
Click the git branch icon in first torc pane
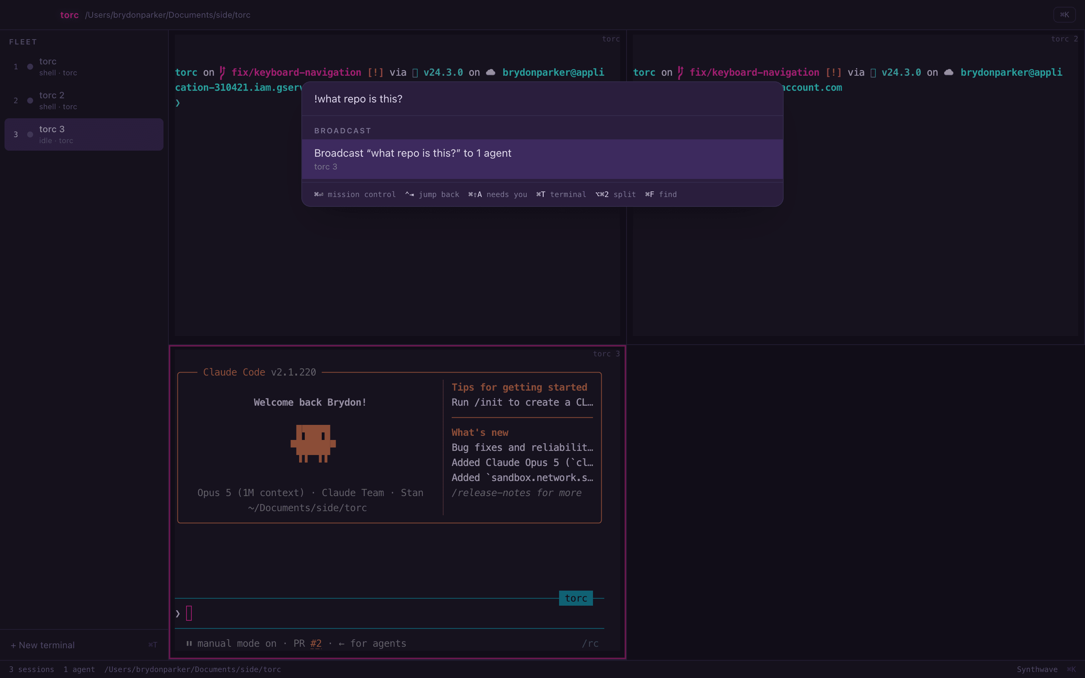click(x=222, y=72)
